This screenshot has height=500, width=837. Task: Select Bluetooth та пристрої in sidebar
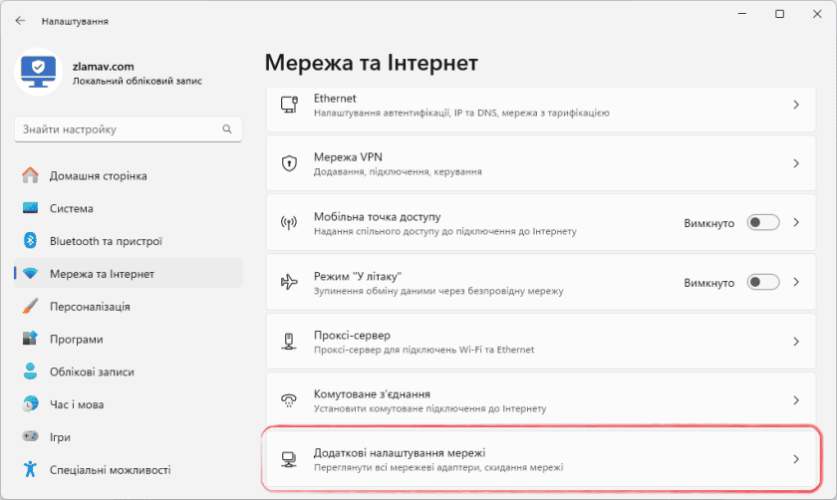tap(129, 241)
